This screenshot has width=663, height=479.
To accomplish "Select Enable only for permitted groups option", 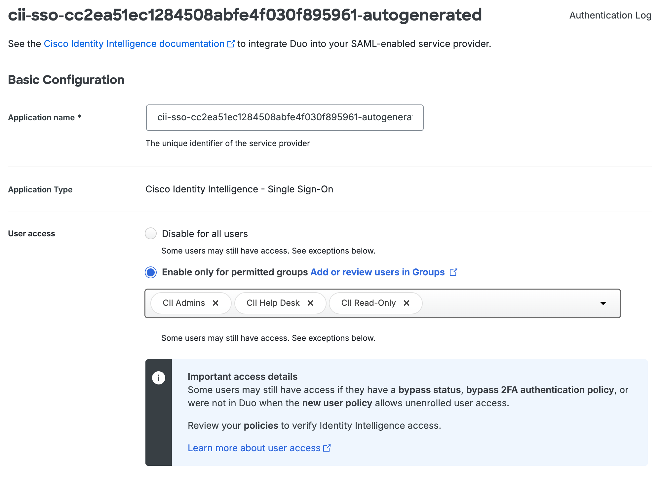I will [150, 272].
